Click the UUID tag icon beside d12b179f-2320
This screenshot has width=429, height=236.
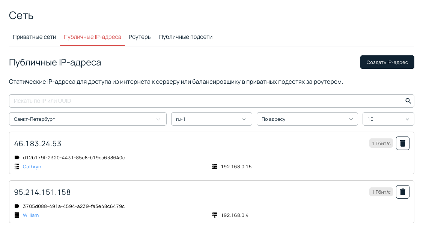[x=17, y=157]
